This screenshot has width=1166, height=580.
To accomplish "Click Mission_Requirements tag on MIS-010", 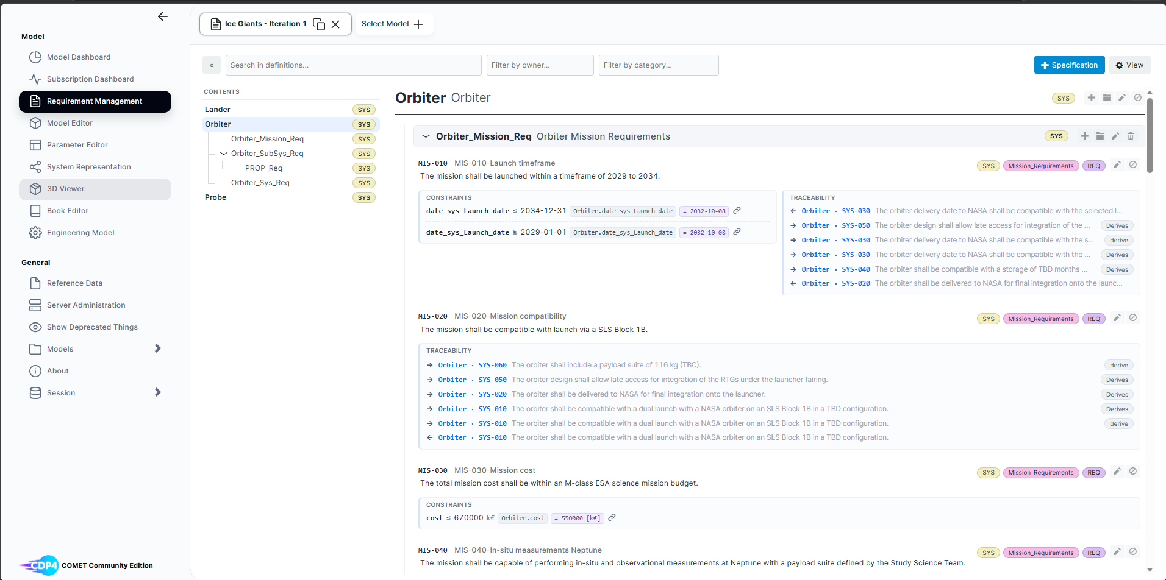I will [x=1041, y=166].
